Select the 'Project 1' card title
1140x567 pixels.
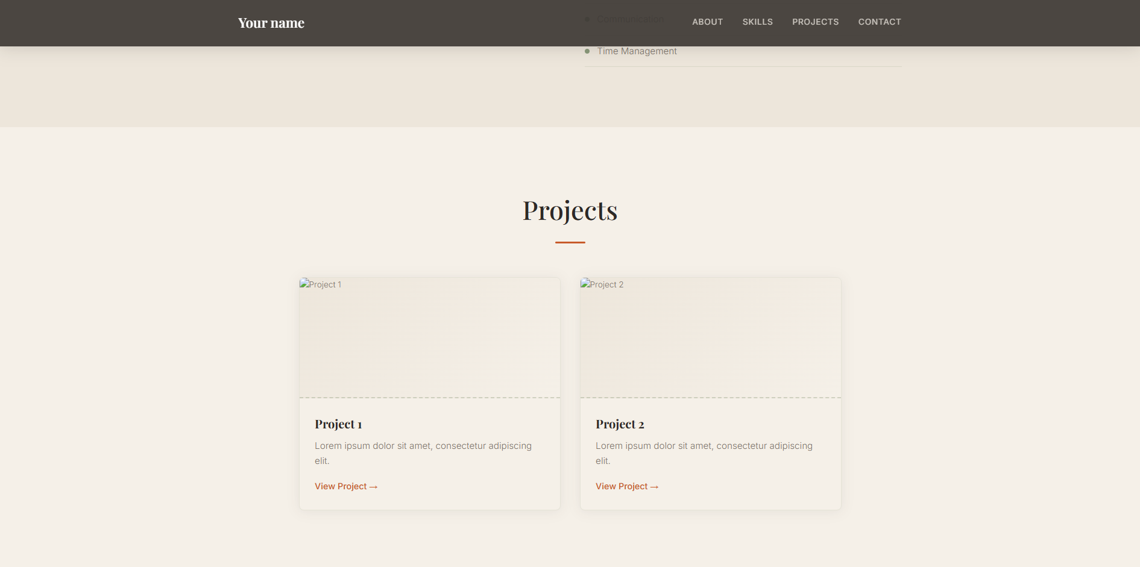pyautogui.click(x=338, y=424)
